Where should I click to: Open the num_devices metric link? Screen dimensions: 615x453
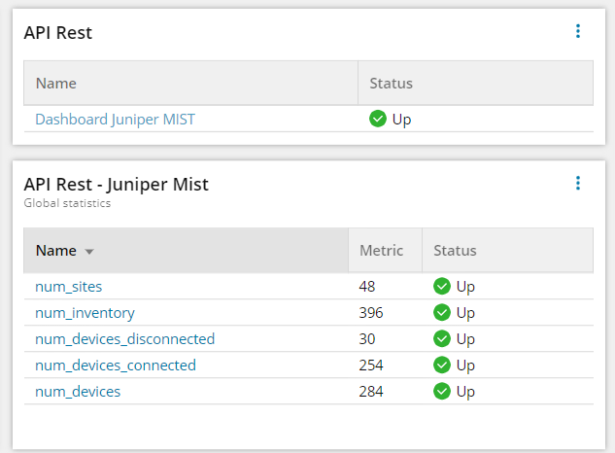(x=78, y=392)
